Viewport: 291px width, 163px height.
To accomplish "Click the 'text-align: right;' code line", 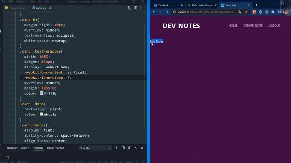I will coord(44,109).
